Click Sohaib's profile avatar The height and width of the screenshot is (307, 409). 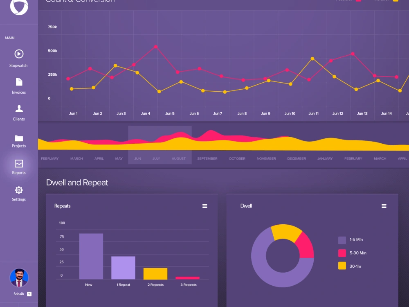(19, 278)
